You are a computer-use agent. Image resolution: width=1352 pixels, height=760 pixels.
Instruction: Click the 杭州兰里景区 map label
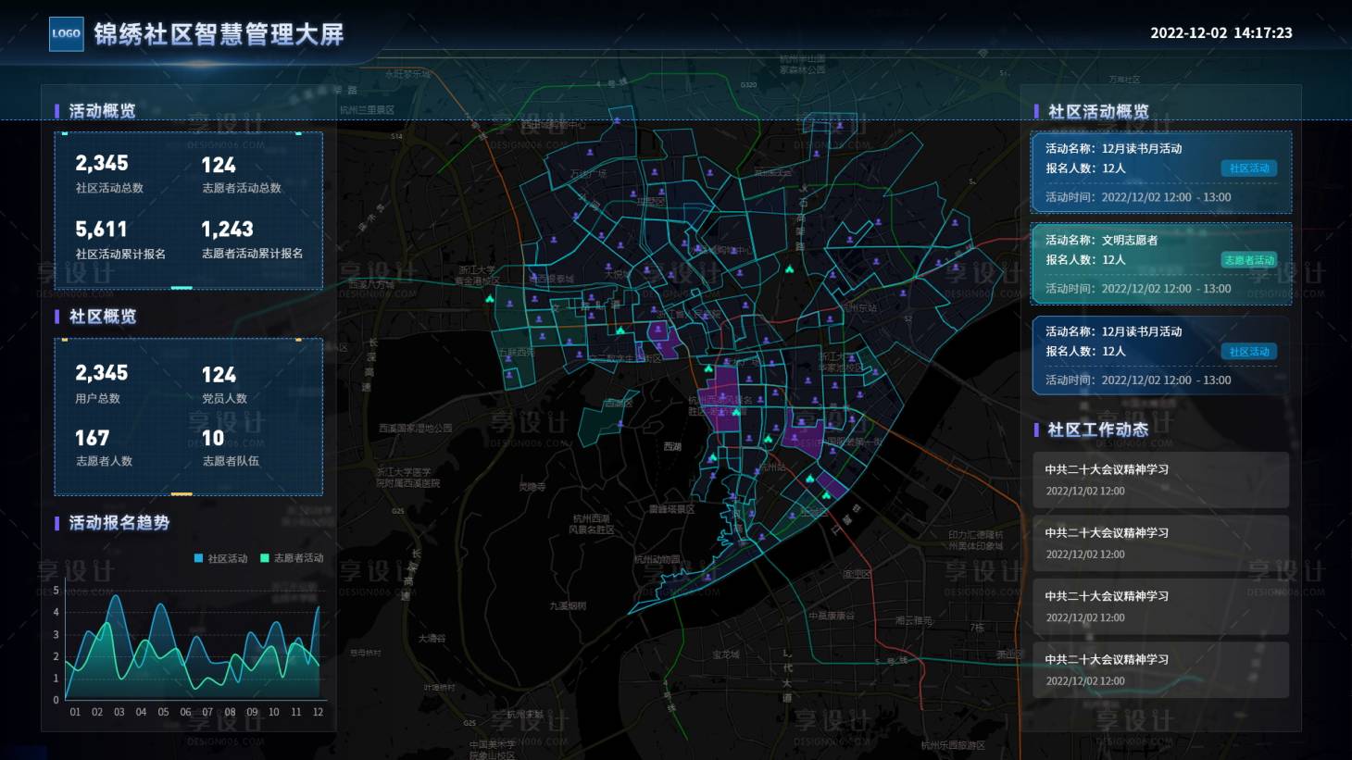pos(367,110)
